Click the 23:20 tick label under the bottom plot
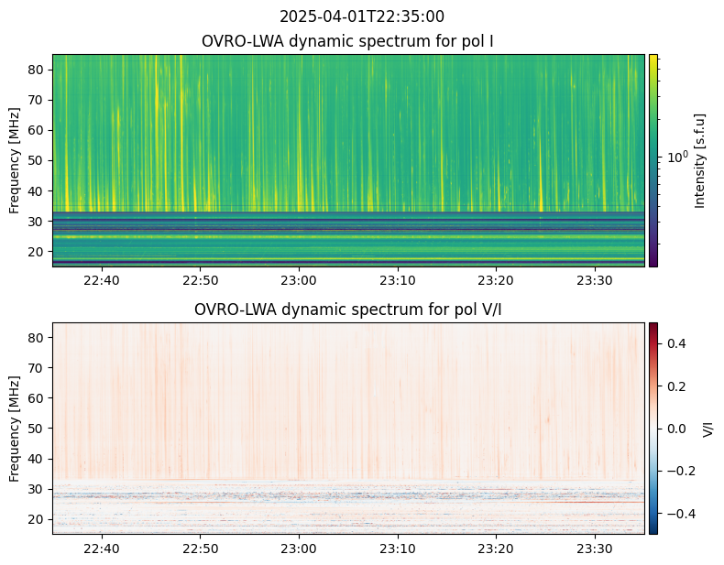This screenshot has width=724, height=565. coord(496,549)
